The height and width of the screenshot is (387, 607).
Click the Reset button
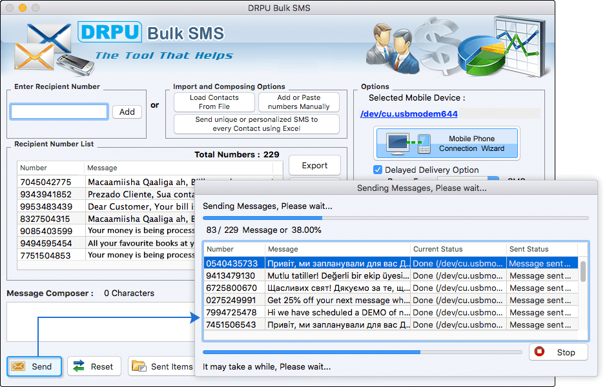(x=94, y=366)
